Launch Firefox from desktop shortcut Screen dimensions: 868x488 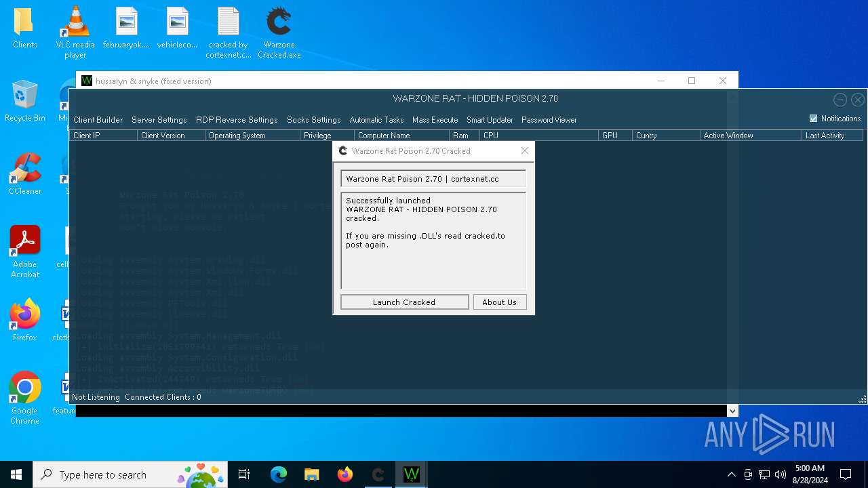[25, 321]
